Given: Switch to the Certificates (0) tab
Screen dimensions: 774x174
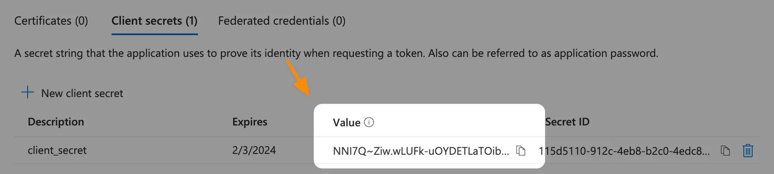Looking at the screenshot, I should (51, 21).
